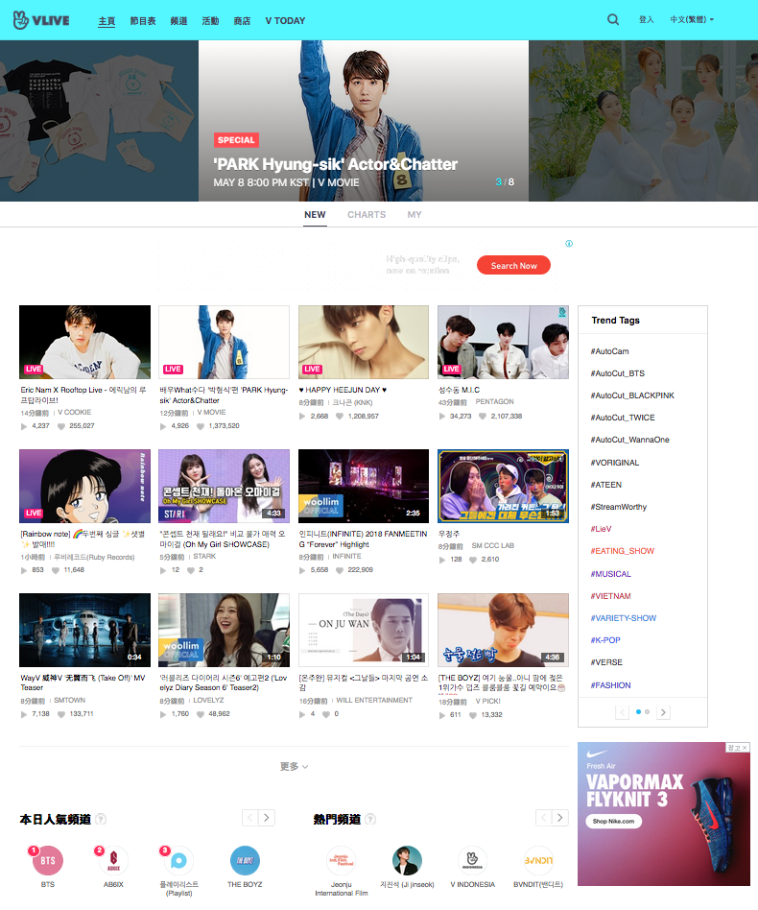Screen dimensions: 758x910
Task: Click the ad info icon above Search Now
Action: point(569,243)
